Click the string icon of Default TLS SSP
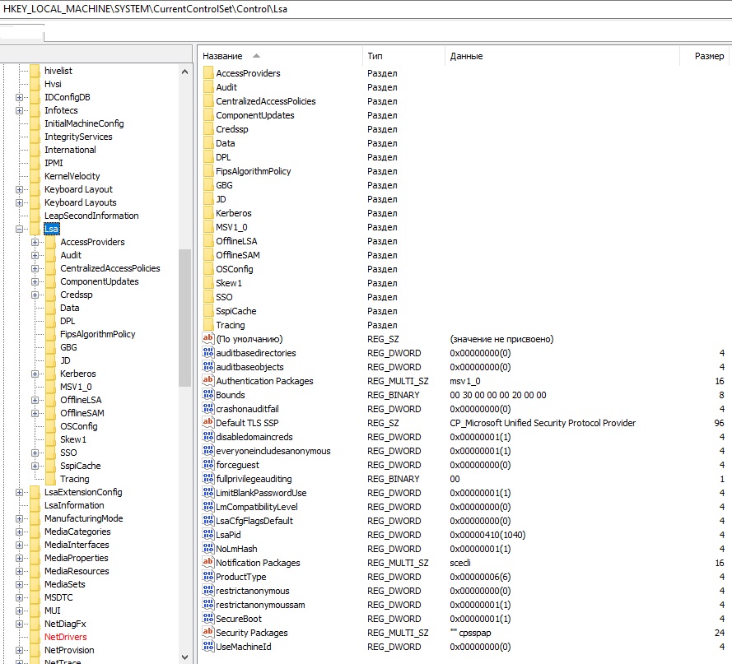Image resolution: width=732 pixels, height=664 pixels. point(208,422)
